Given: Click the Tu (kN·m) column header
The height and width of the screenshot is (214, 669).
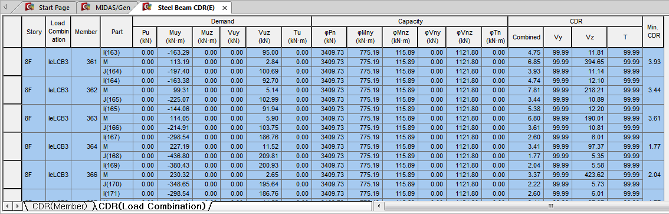Looking at the screenshot, I should [x=297, y=36].
